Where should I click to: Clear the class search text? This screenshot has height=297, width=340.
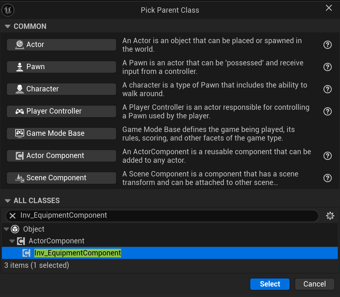[12, 216]
